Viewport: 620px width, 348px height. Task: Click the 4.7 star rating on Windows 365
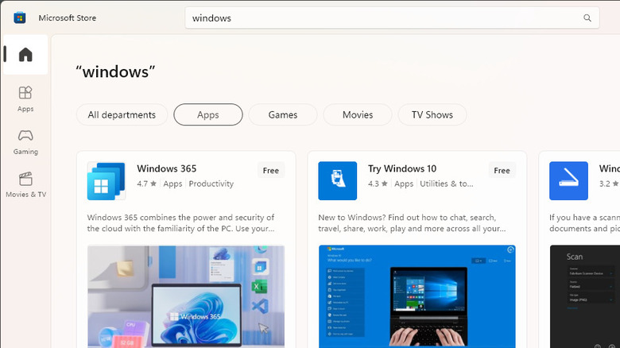(147, 184)
